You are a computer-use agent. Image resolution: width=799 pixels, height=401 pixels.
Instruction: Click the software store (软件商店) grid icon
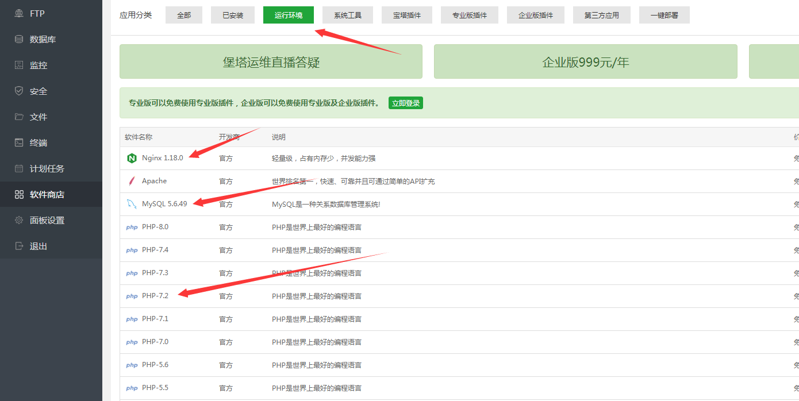tap(19, 194)
